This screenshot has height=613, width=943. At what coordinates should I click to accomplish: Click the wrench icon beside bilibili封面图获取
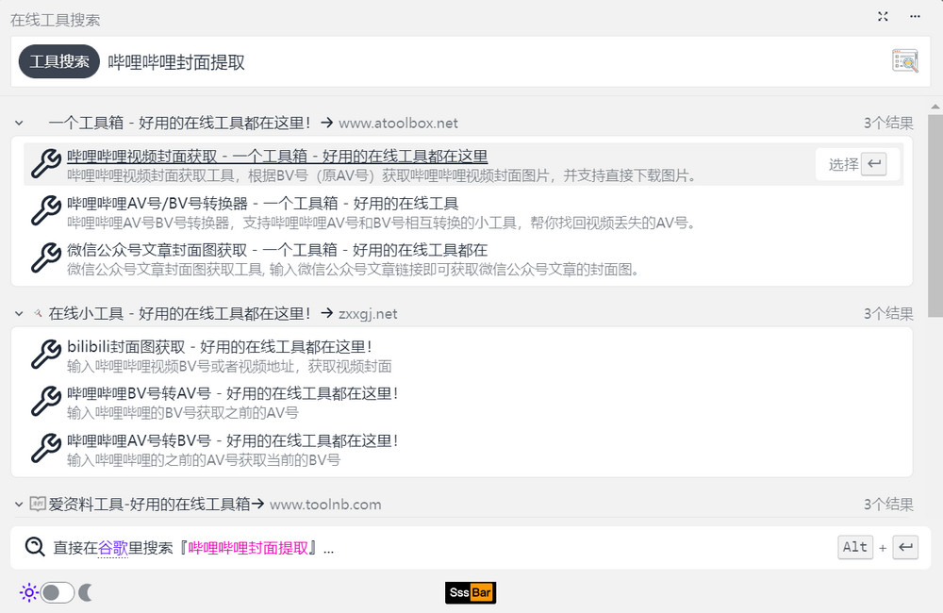pos(45,355)
